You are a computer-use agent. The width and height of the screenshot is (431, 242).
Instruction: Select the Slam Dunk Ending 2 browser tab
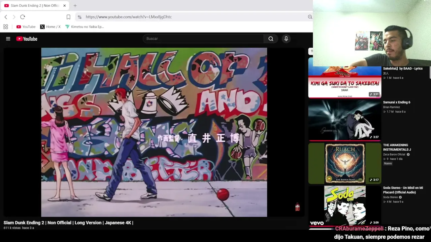click(35, 5)
